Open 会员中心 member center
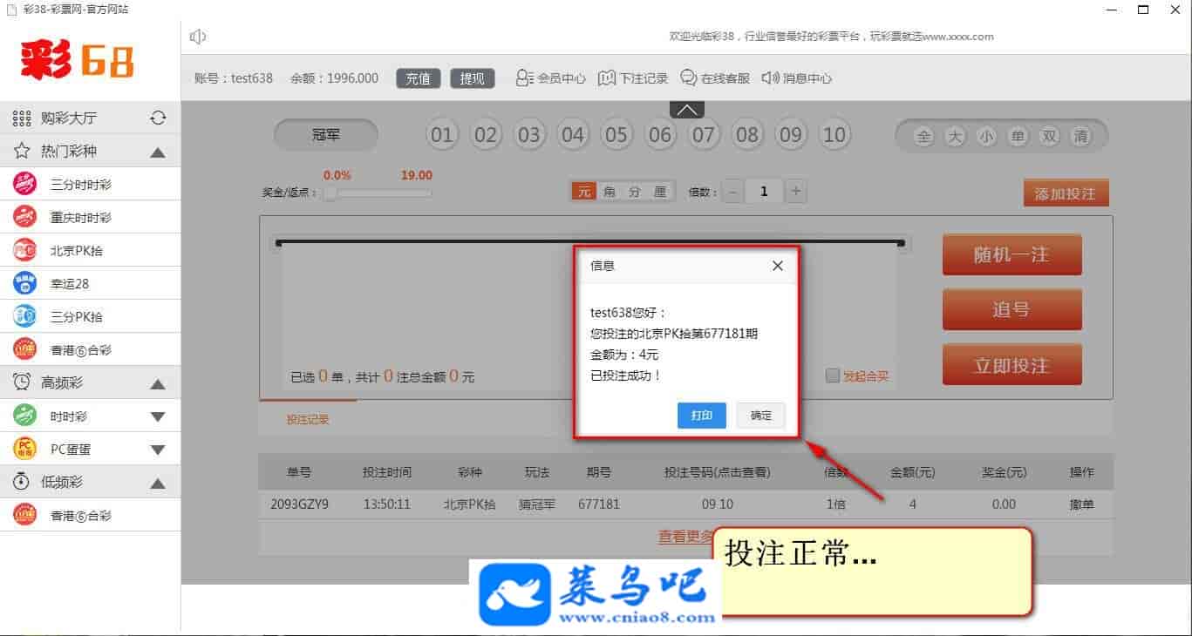The width and height of the screenshot is (1192, 636). pos(550,78)
